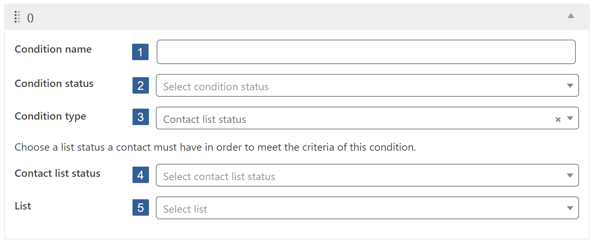Click the Contact list status label

pyautogui.click(x=57, y=173)
